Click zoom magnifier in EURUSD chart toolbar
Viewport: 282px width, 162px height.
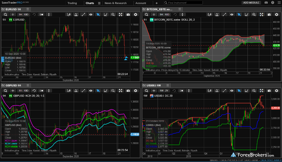(113, 15)
